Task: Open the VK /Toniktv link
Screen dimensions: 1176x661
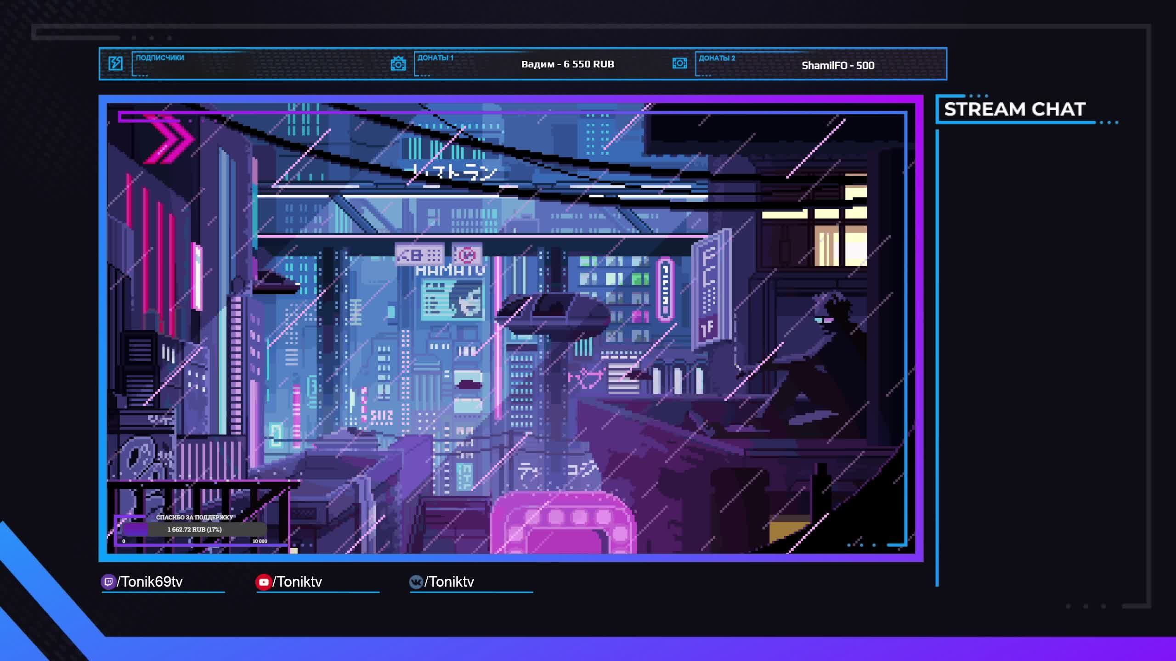Action: (449, 582)
